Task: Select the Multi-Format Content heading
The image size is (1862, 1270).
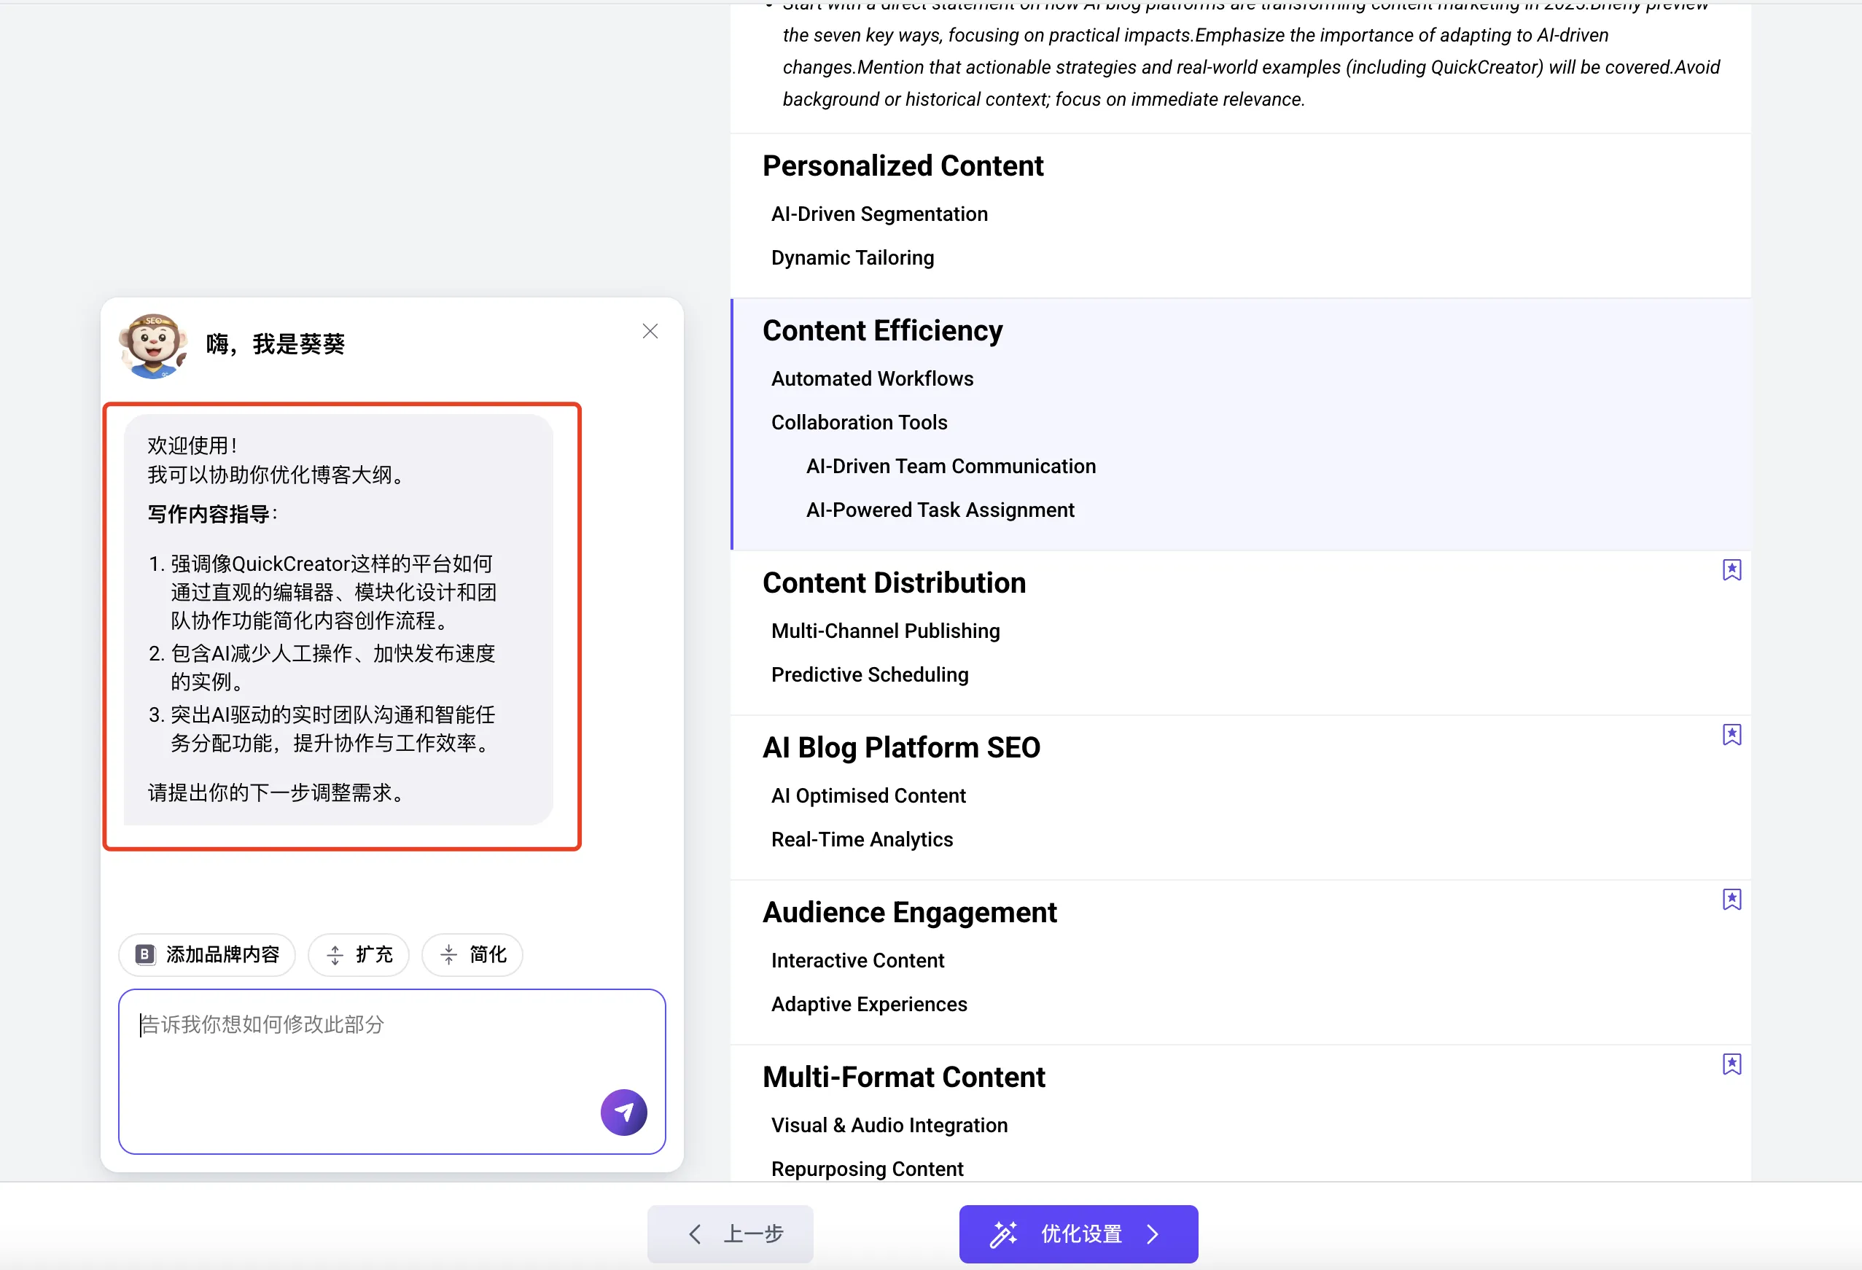Action: point(904,1077)
